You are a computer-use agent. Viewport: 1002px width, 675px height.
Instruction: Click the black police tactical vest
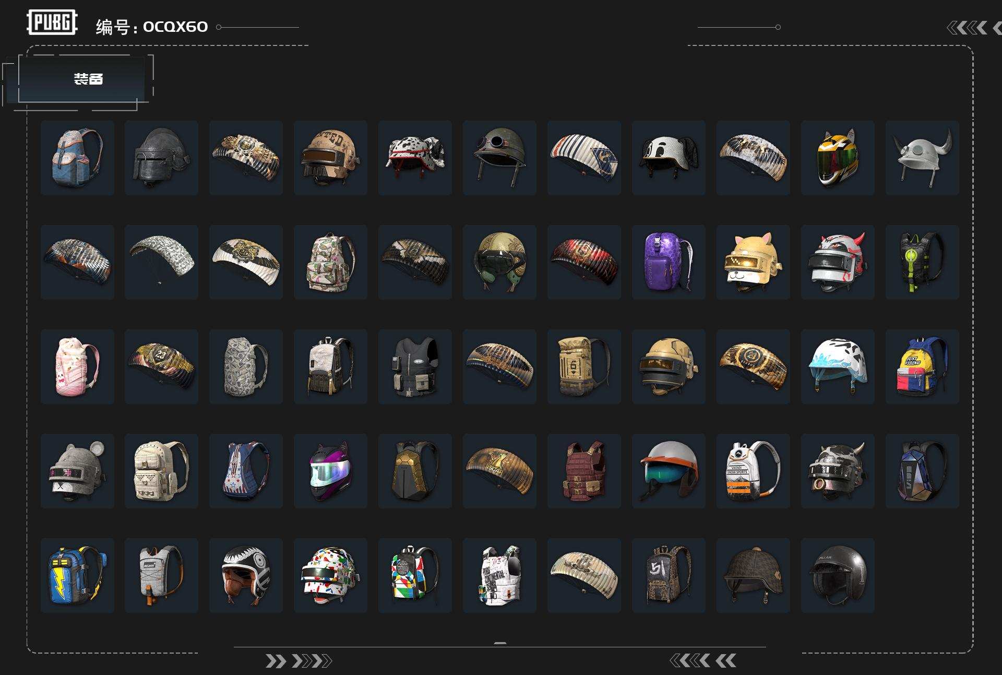(415, 366)
